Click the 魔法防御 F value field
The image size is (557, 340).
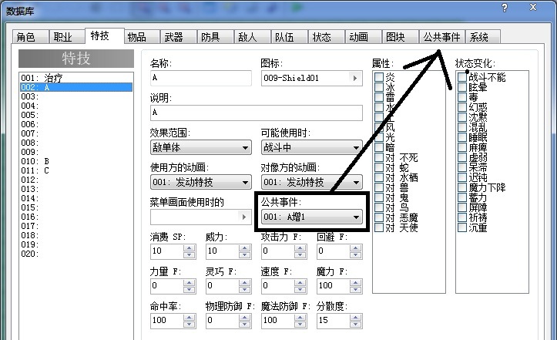click(x=278, y=321)
